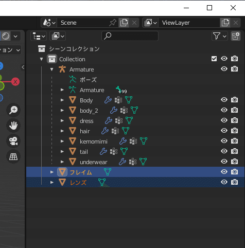Disable render camera for tail
The image size is (245, 248).
pyautogui.click(x=234, y=151)
